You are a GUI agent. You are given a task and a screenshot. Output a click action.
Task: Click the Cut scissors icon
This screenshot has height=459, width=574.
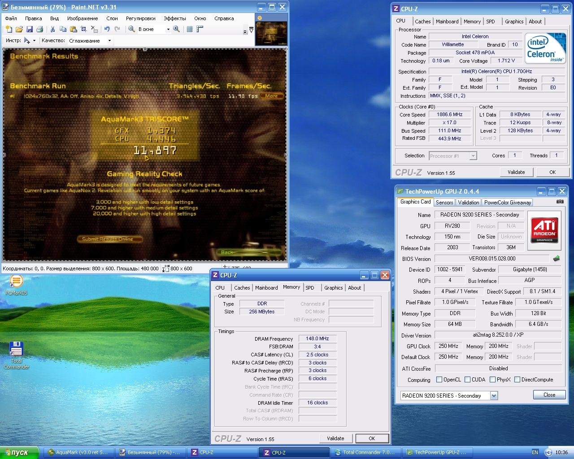coord(52,29)
